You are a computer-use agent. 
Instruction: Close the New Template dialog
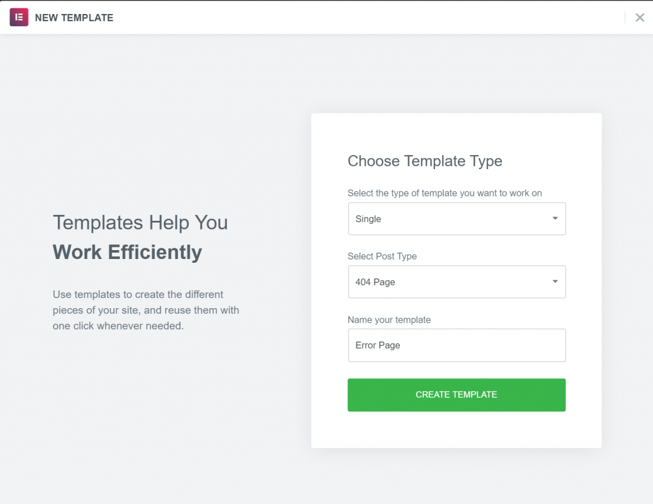pos(640,18)
